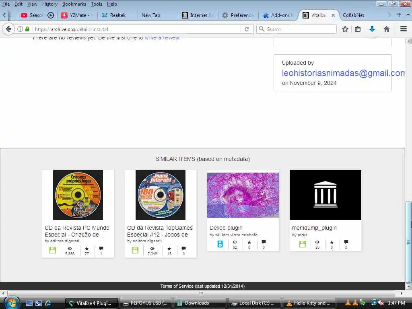Switch to the CollabNet tab
412x309 pixels.
(x=360, y=15)
